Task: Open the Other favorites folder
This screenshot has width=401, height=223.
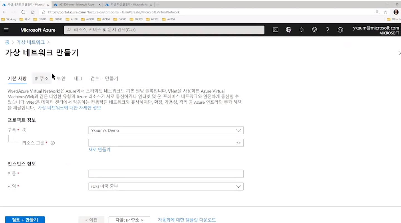Action: (393, 19)
